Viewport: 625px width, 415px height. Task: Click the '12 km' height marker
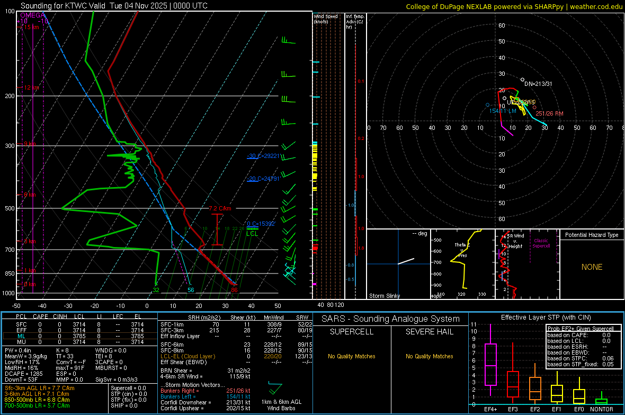tap(32, 87)
